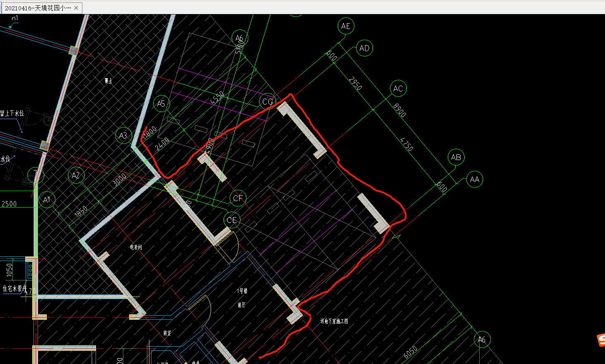The height and width of the screenshot is (364, 605).
Task: Click the 1800 dimension text
Action: tap(150, 132)
